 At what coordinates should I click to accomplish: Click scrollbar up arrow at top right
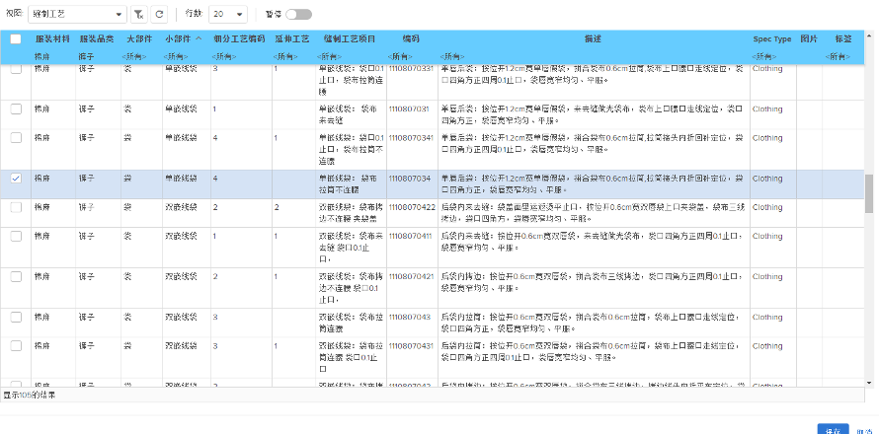[x=869, y=36]
